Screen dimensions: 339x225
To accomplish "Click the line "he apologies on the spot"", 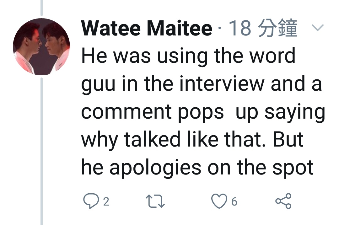I will 197,168.
